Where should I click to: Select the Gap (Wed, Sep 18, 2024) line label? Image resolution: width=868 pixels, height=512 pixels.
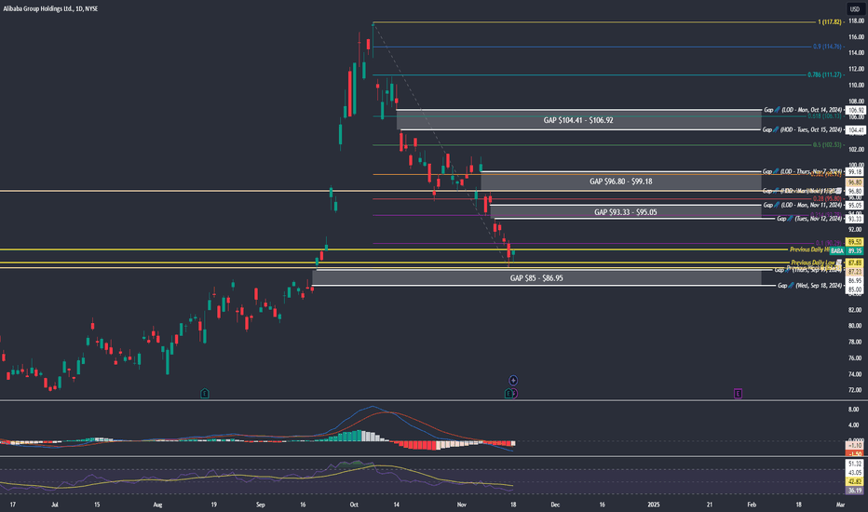pyautogui.click(x=815, y=287)
